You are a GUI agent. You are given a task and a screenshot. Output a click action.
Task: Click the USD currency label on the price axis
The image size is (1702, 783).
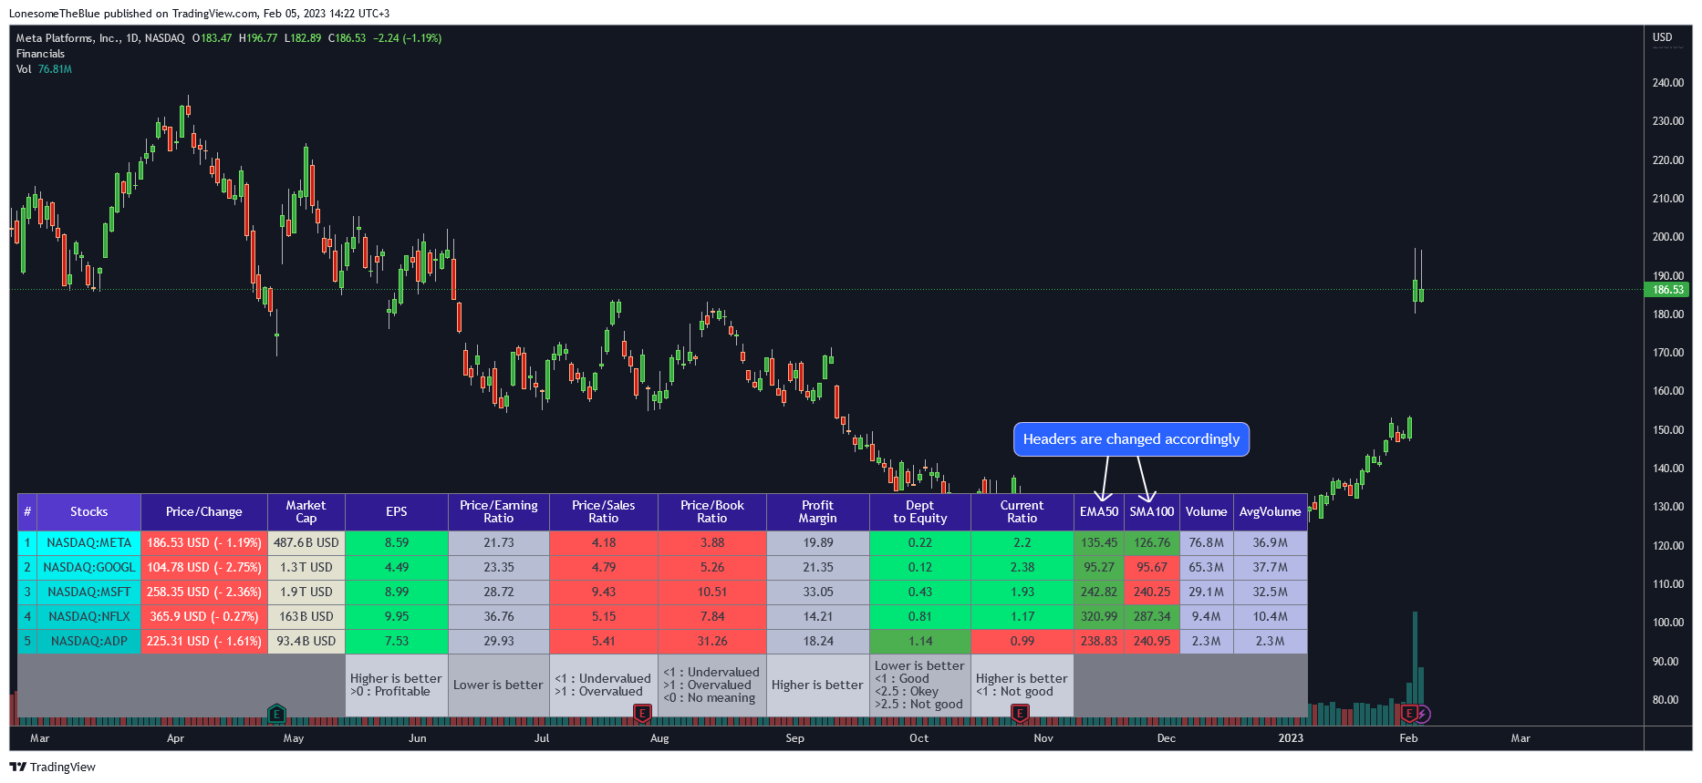coord(1663,37)
